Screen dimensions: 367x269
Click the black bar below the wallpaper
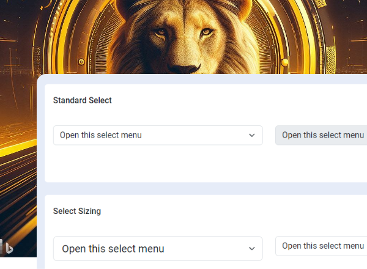(x=18, y=263)
